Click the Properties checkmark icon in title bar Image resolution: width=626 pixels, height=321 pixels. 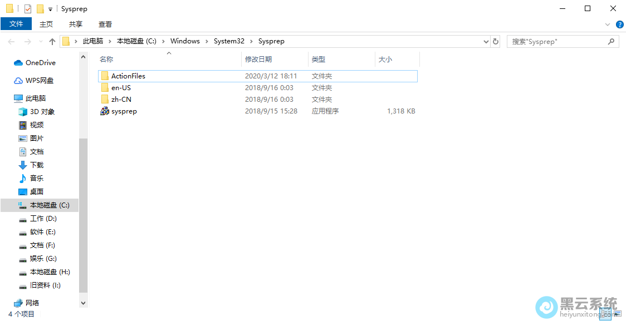[28, 9]
